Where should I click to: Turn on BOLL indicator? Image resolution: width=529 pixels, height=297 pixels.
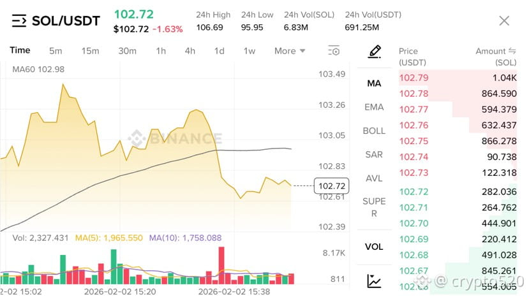tap(374, 131)
